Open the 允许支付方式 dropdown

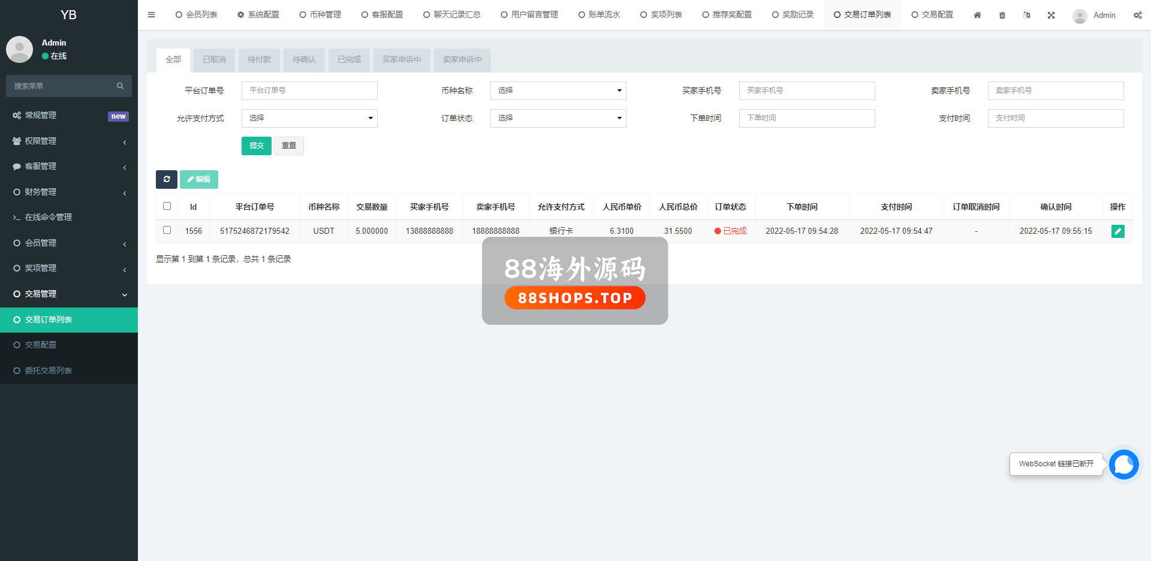click(x=309, y=118)
